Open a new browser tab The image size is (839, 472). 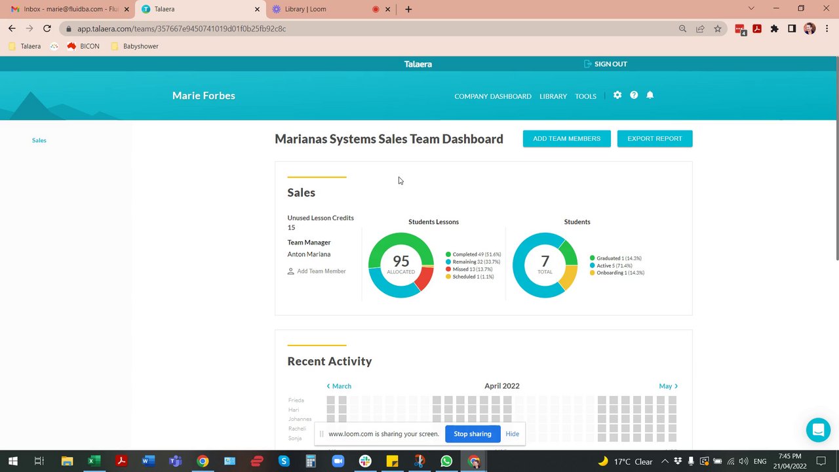tap(408, 9)
